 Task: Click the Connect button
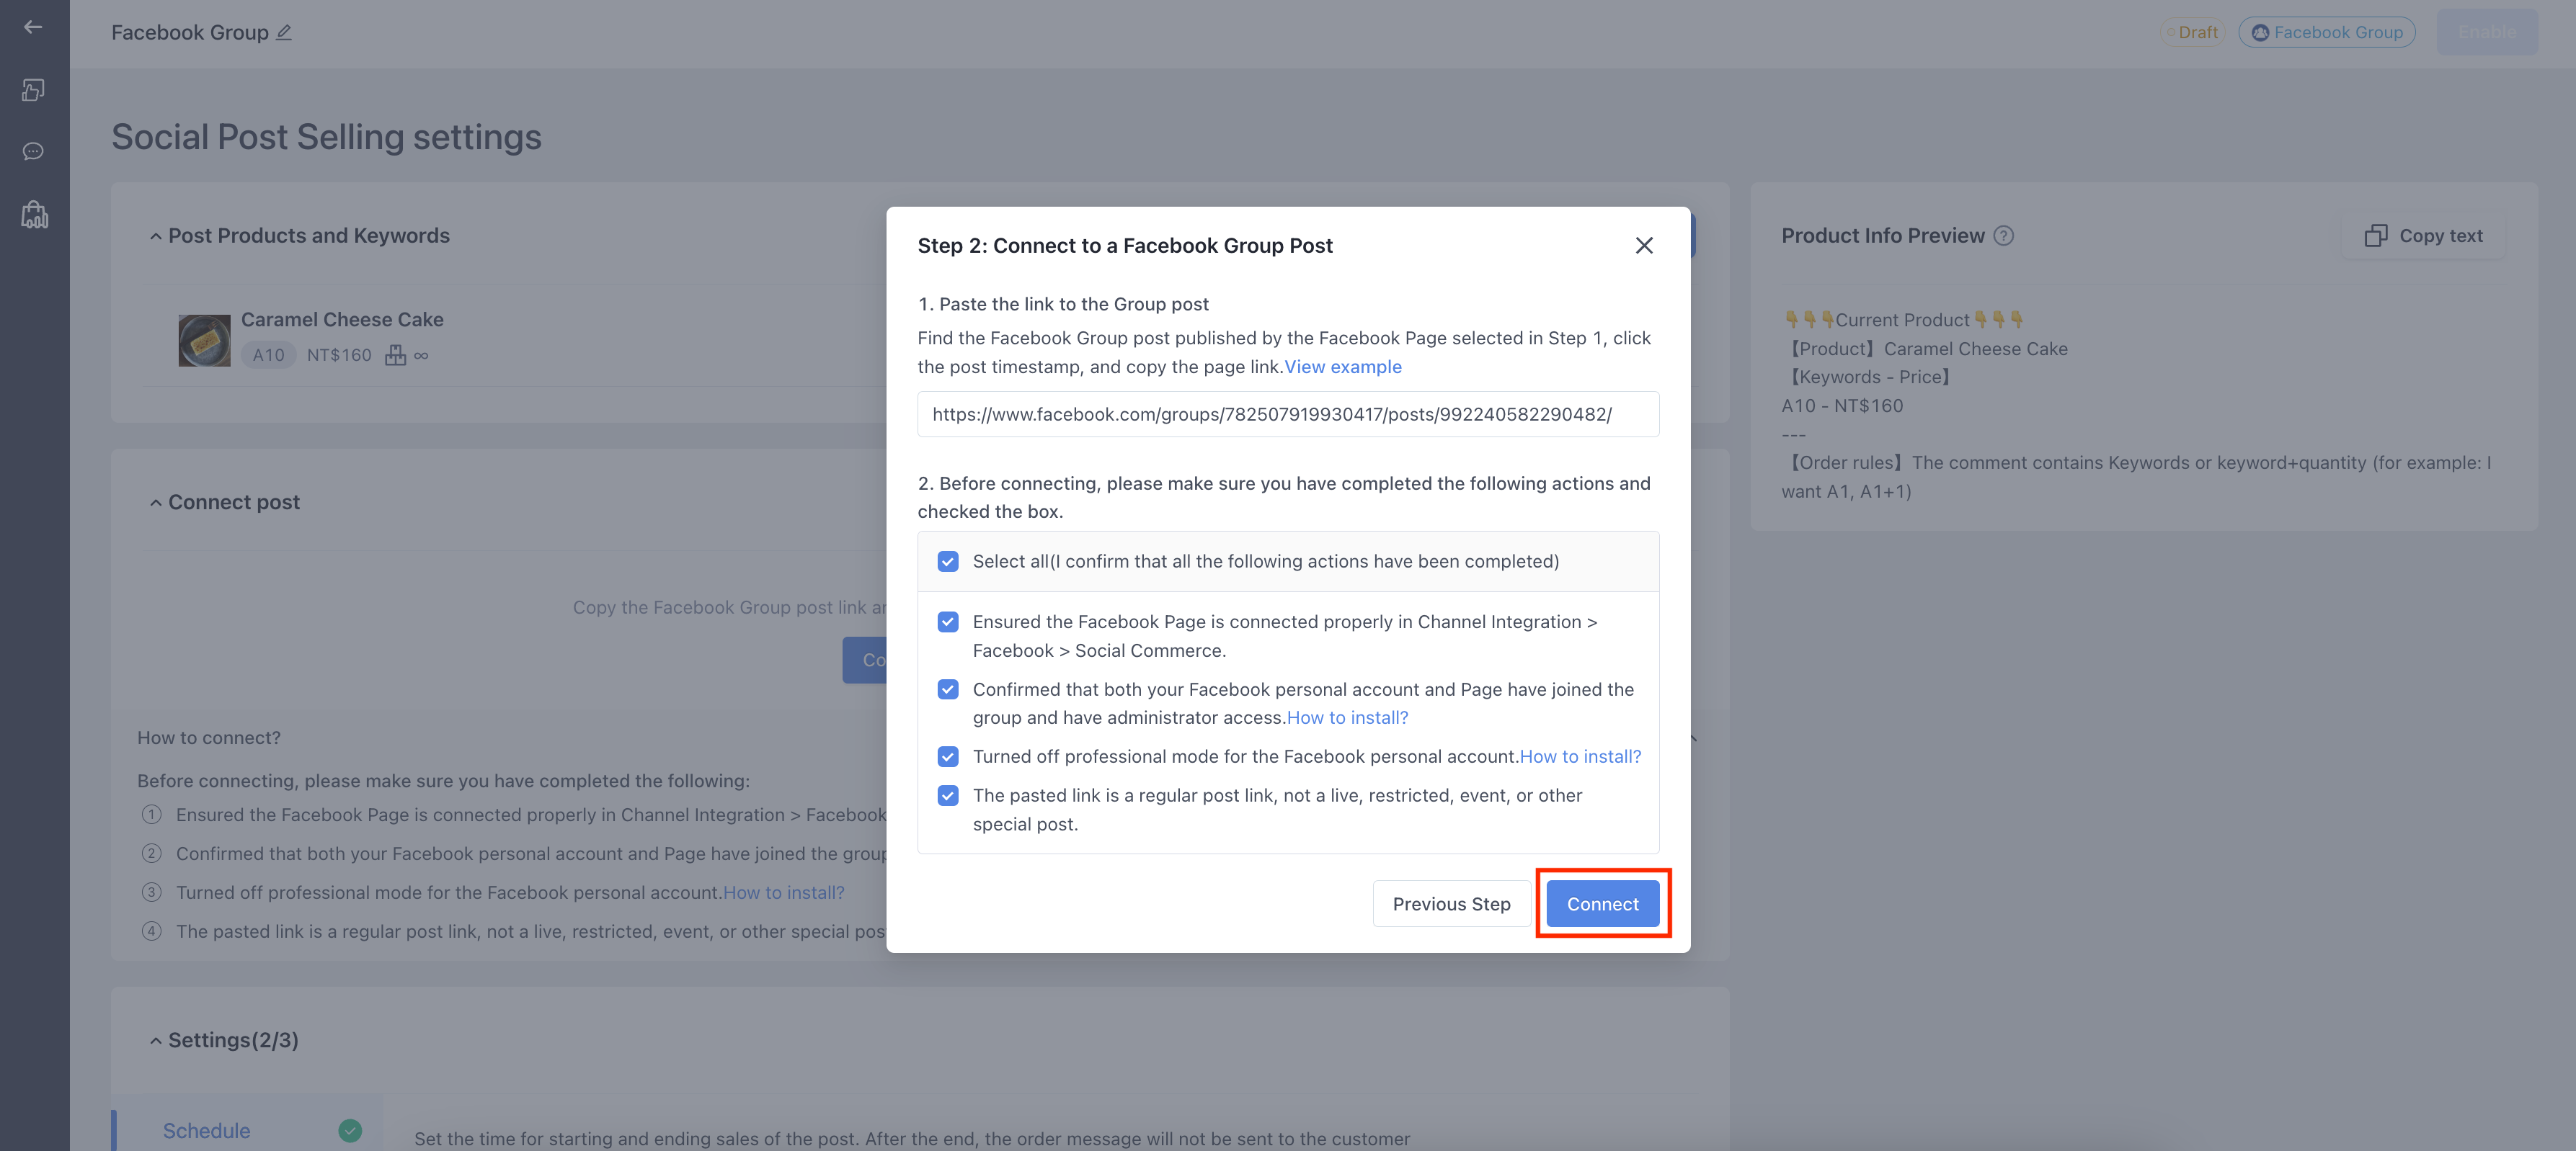[1603, 904]
